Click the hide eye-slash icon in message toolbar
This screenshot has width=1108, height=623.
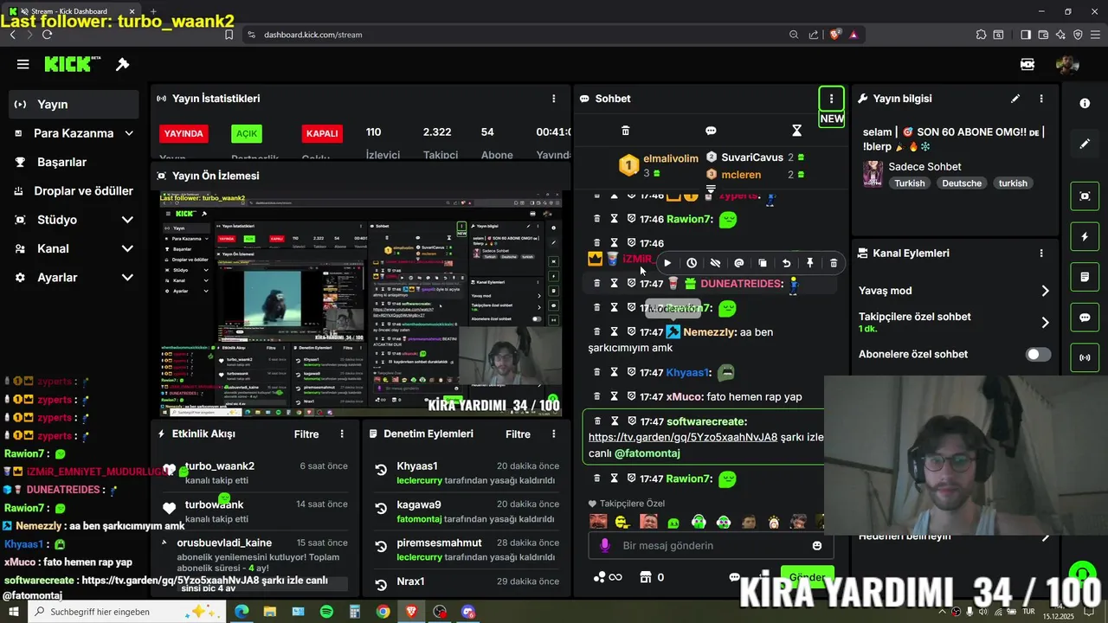pos(715,263)
